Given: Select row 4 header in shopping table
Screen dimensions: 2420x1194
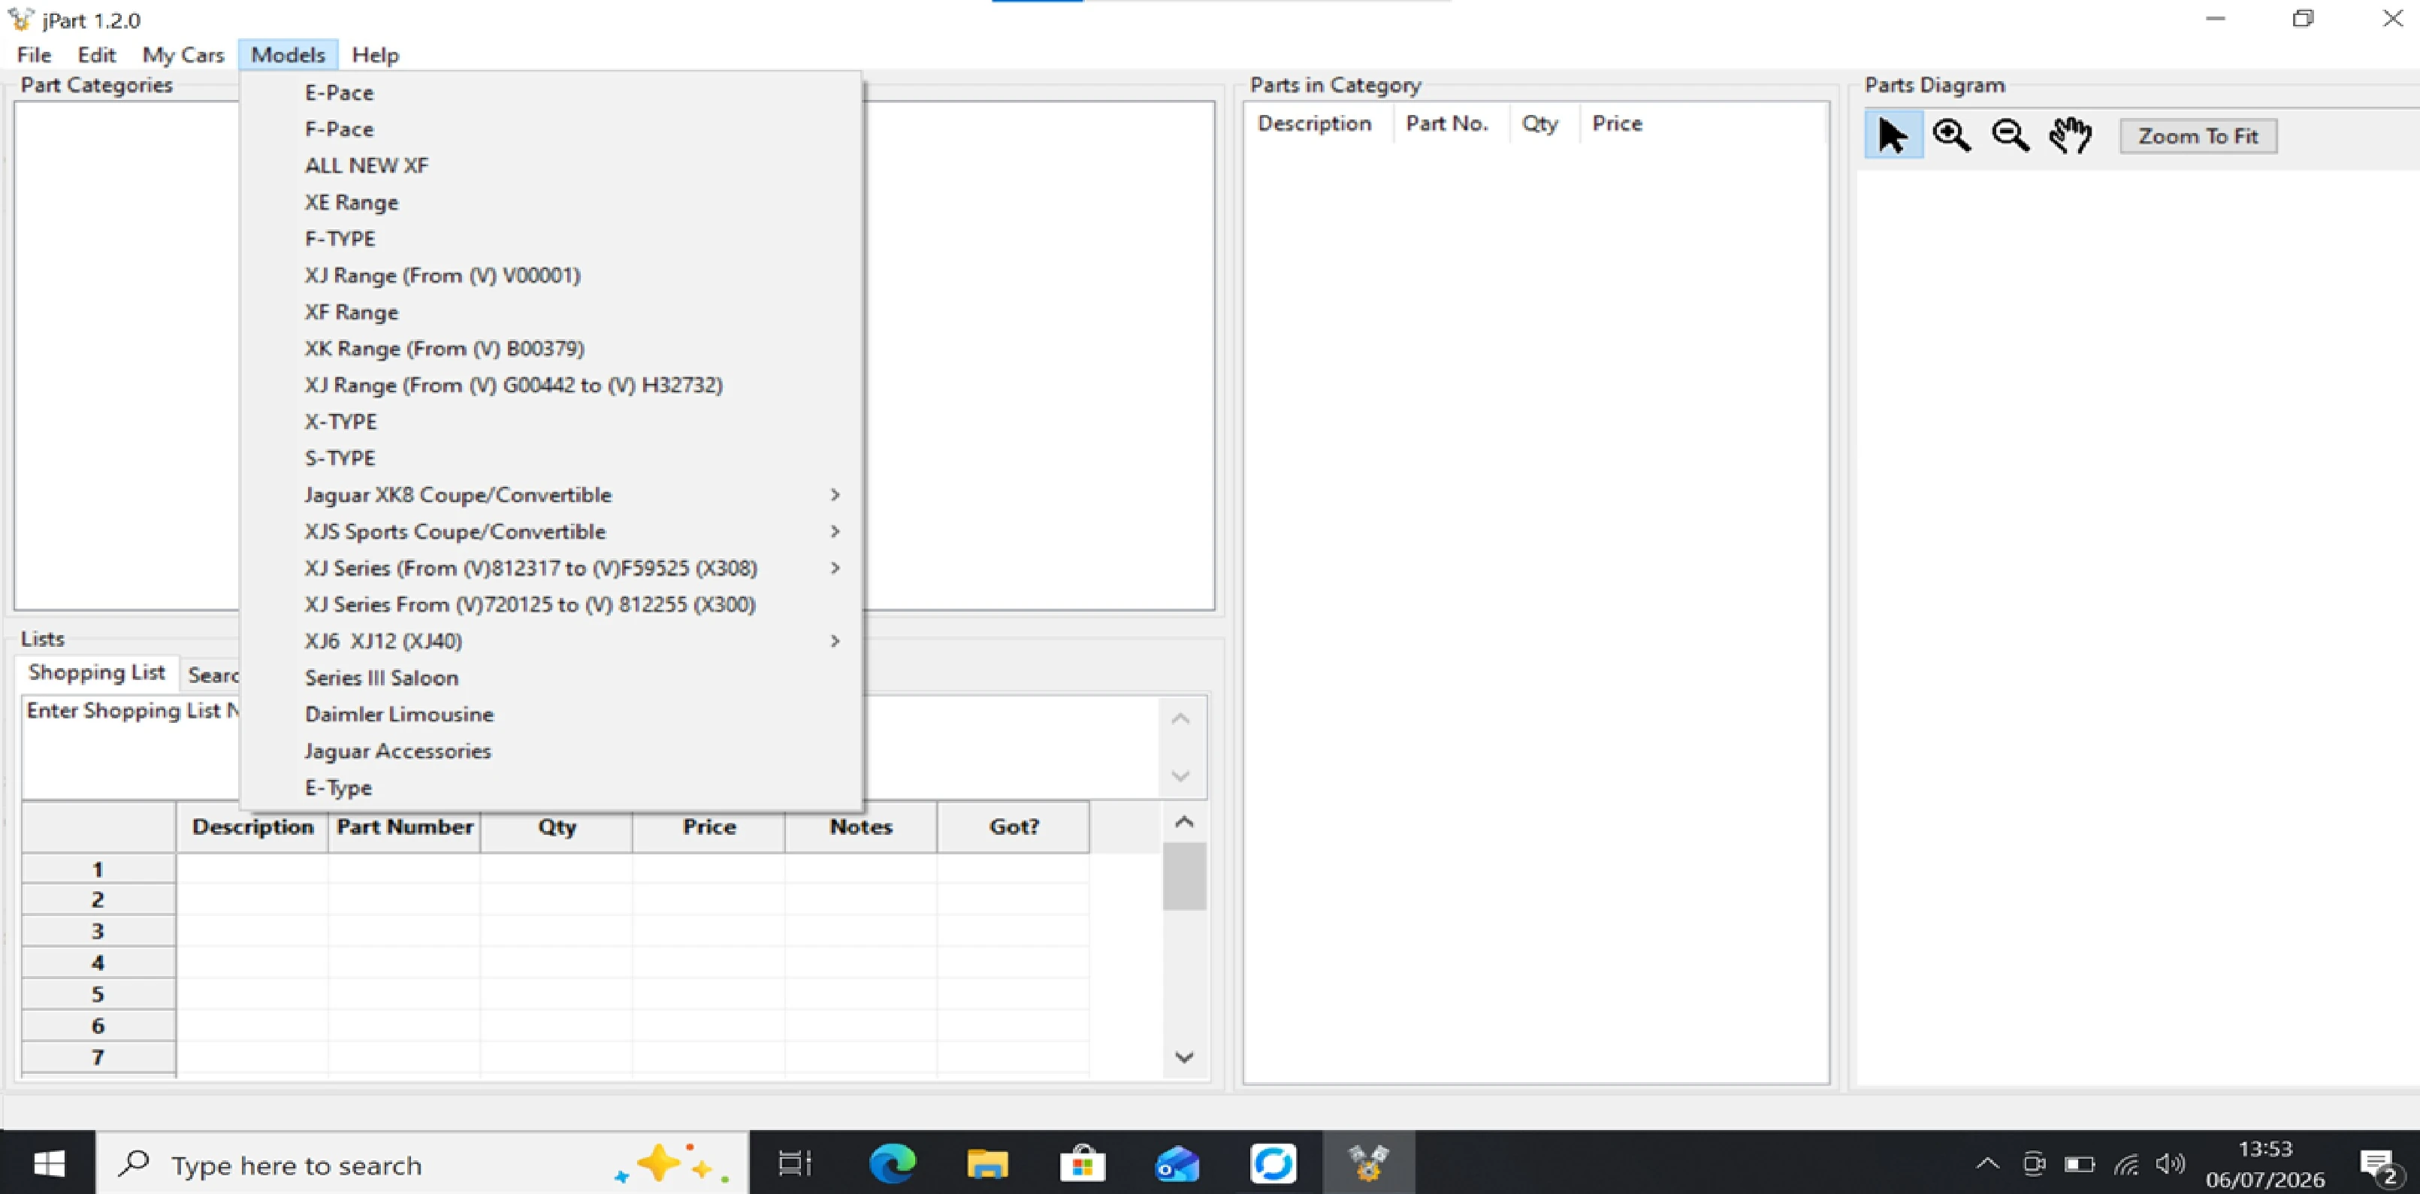Looking at the screenshot, I should point(98,963).
